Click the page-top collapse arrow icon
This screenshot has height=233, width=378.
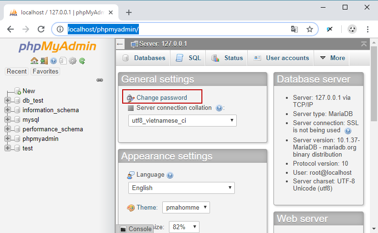pos(364,44)
